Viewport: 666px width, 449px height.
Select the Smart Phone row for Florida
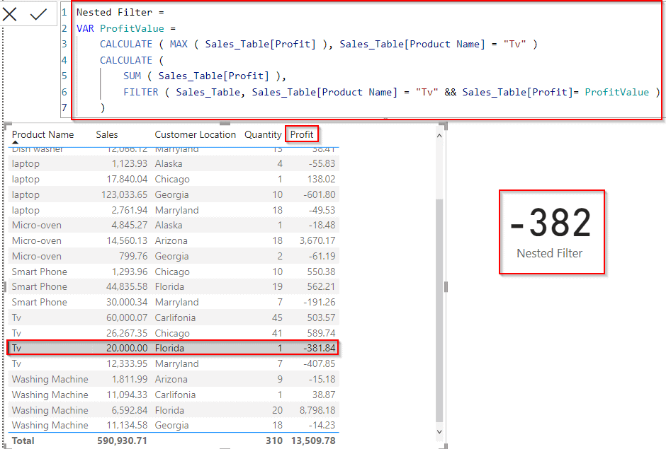tap(174, 286)
